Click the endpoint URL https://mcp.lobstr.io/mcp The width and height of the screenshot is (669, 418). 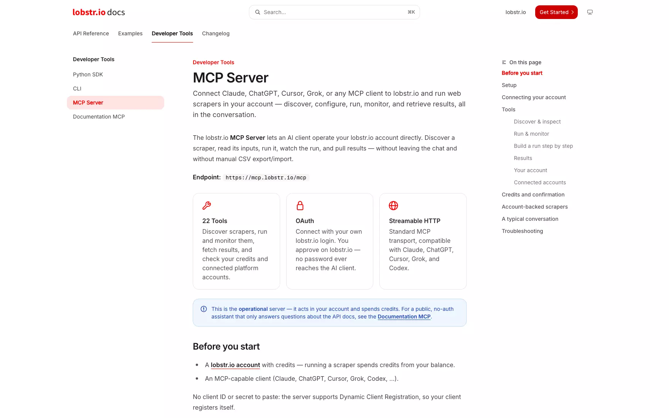(x=266, y=177)
